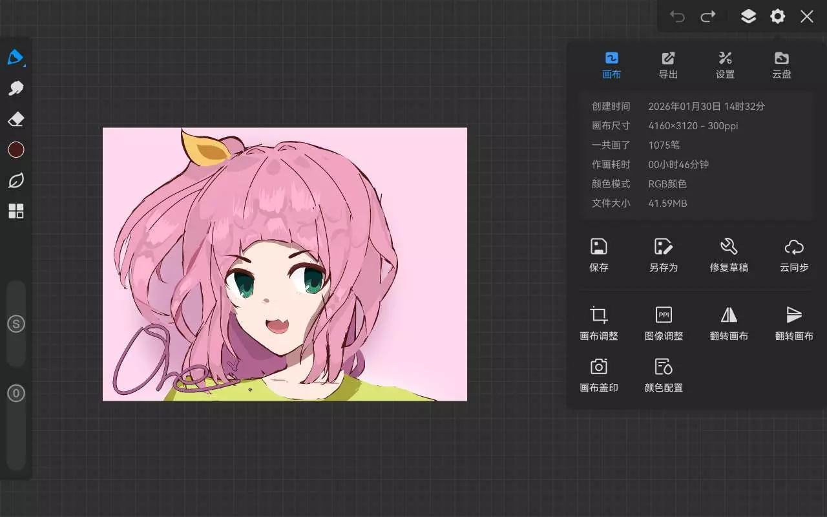Open 颜色配置 color configuration
Screen dimensions: 827x517
click(x=664, y=375)
